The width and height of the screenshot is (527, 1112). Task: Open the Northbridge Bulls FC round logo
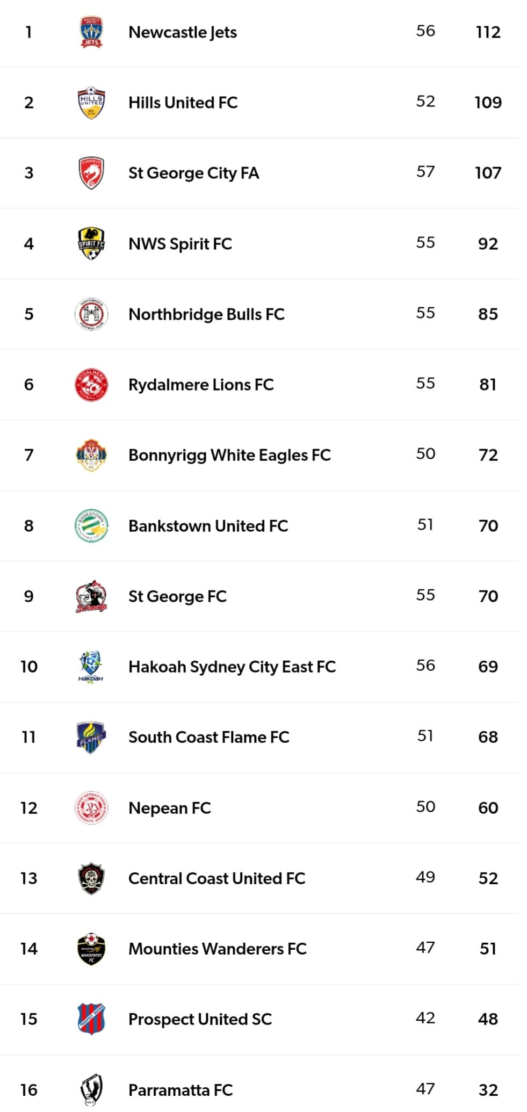pos(91,314)
